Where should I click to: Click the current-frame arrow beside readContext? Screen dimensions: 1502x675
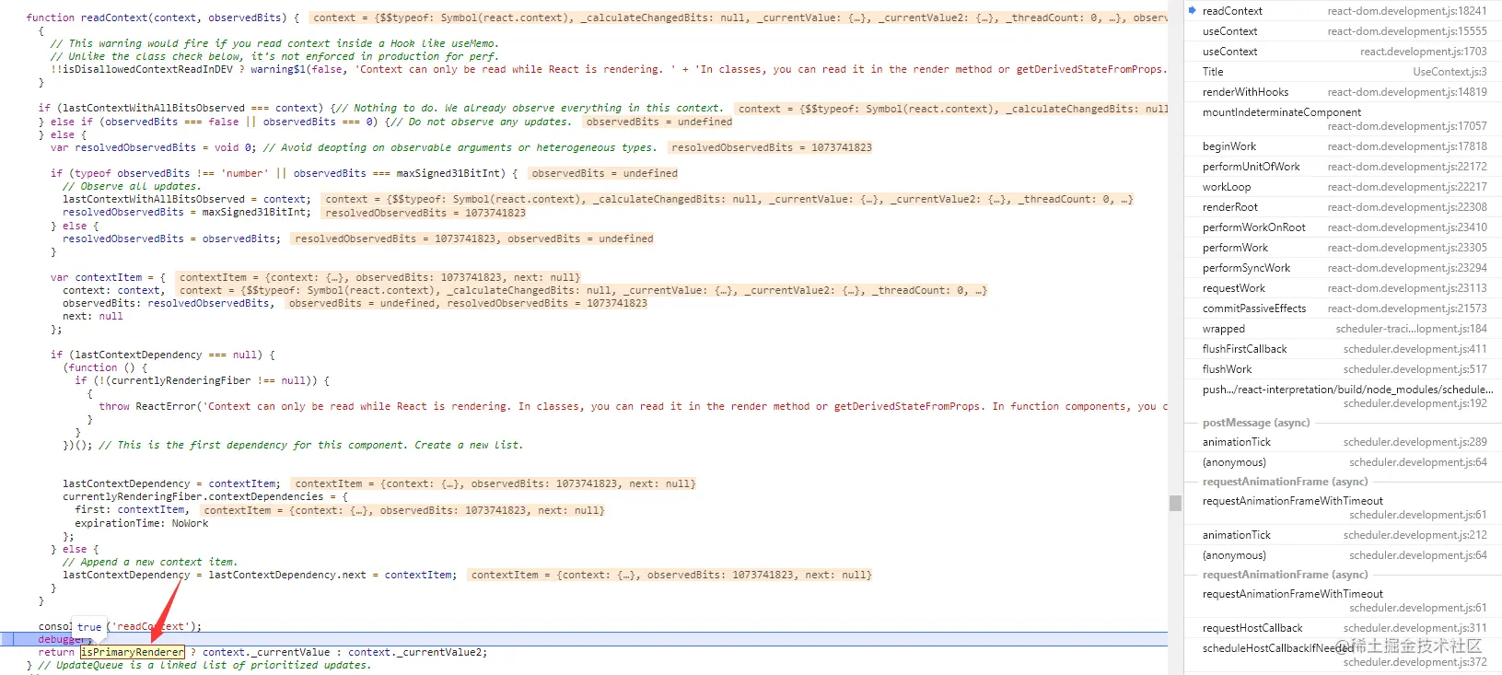tap(1193, 11)
